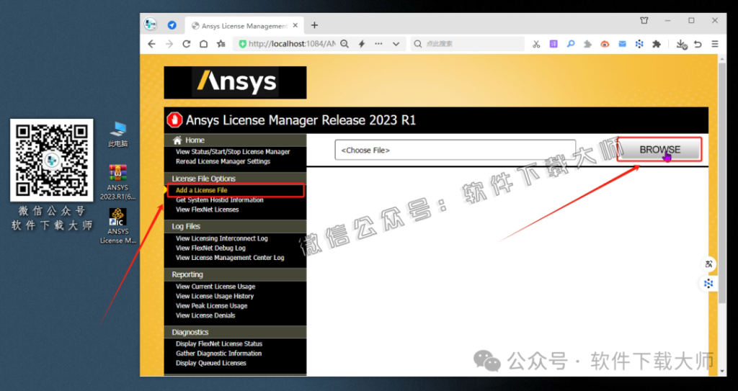Expand the address bar dropdown chevron

[396, 44]
